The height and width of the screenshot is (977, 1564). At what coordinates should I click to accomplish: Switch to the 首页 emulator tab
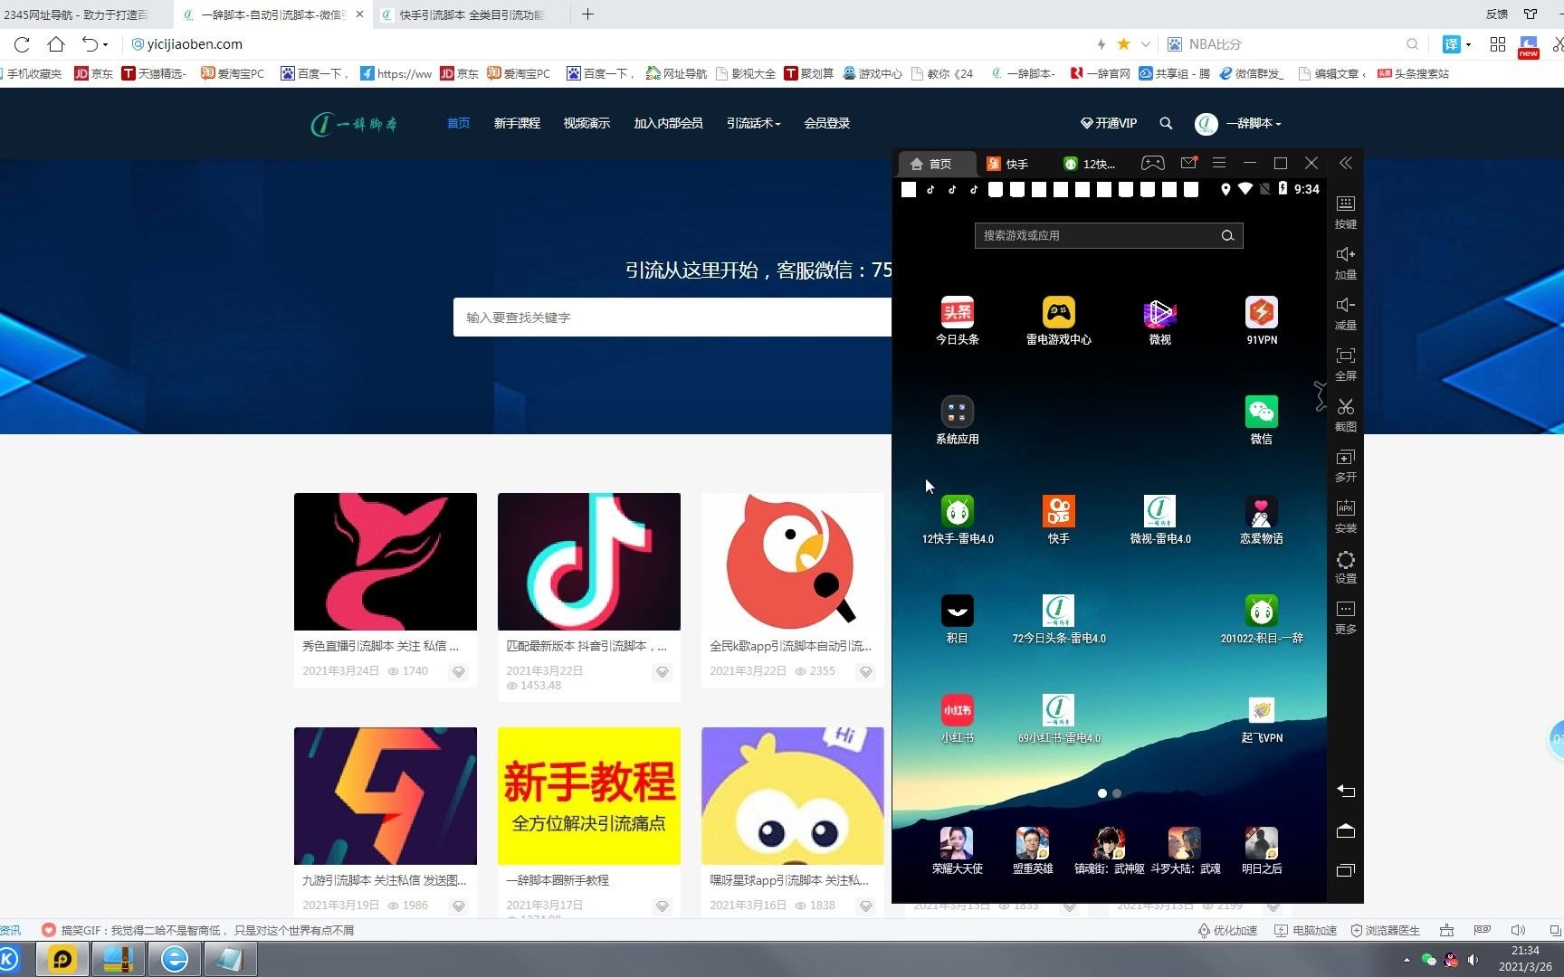click(x=936, y=164)
